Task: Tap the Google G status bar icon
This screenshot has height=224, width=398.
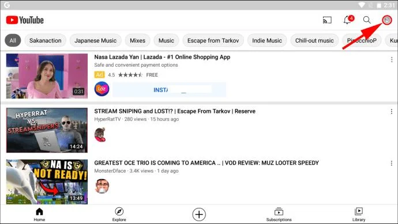Action: (7, 5)
